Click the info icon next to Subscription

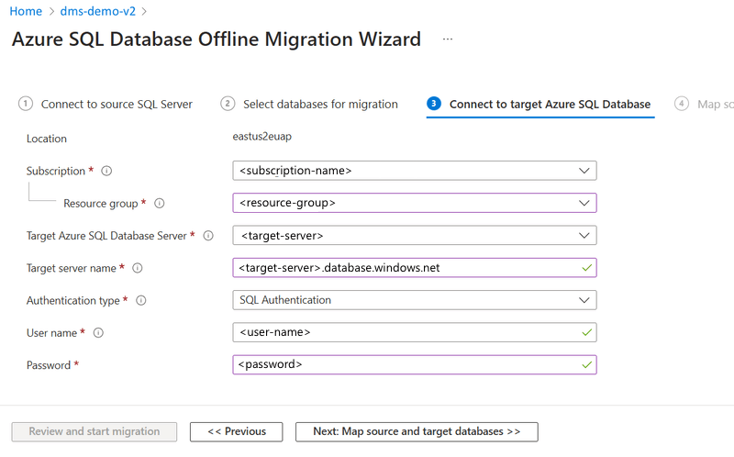[107, 171]
